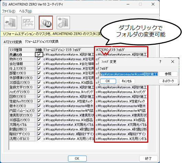Select the 太陽光パネル row label
Viewport: 182px width, 163px height.
point(22,125)
